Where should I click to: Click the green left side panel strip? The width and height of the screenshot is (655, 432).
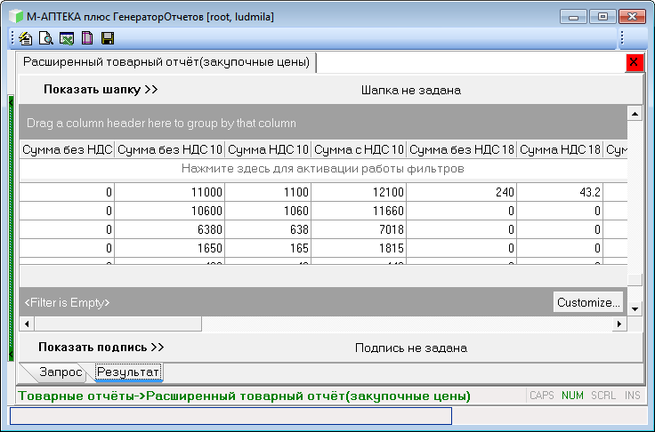point(12,228)
